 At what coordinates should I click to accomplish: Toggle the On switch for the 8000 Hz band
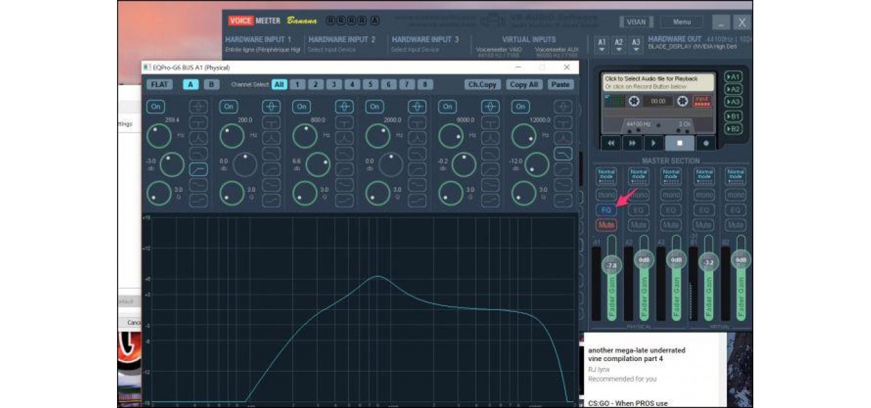click(x=447, y=107)
